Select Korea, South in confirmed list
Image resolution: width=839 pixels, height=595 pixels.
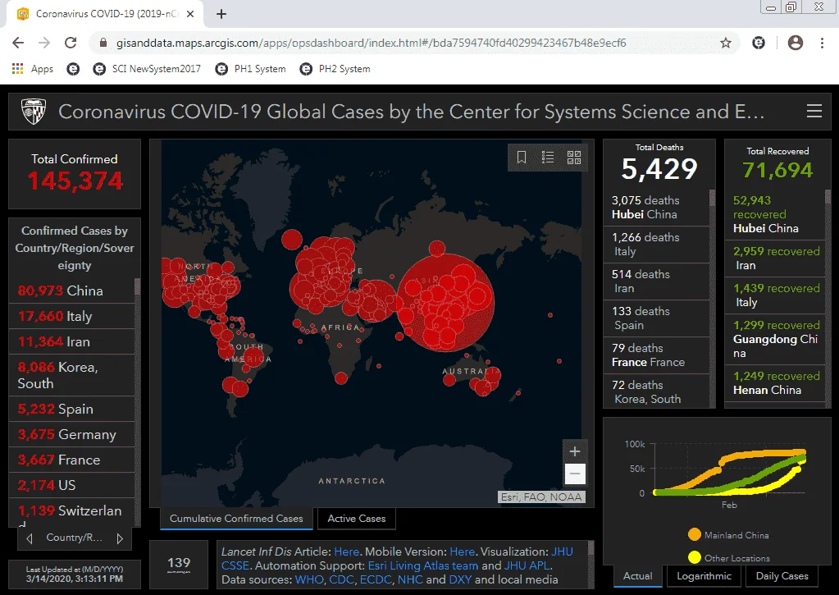(71, 375)
